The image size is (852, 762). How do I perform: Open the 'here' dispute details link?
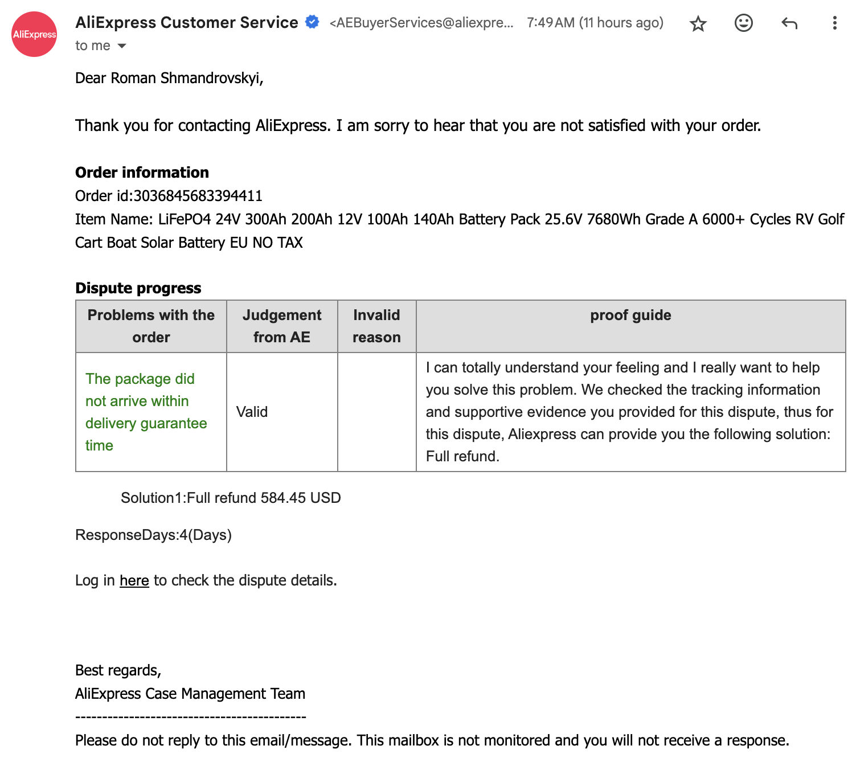(x=134, y=580)
